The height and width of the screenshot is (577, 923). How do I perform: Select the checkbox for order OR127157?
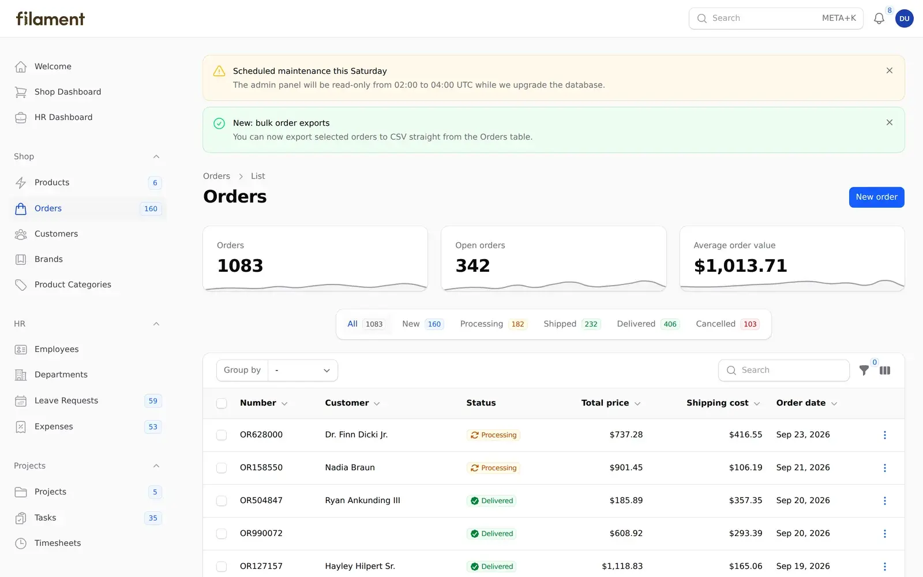(x=222, y=567)
